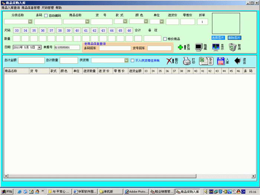The height and width of the screenshot is (195, 260).
Task: Click the 折率 discount rate field
Action: tap(202, 22)
